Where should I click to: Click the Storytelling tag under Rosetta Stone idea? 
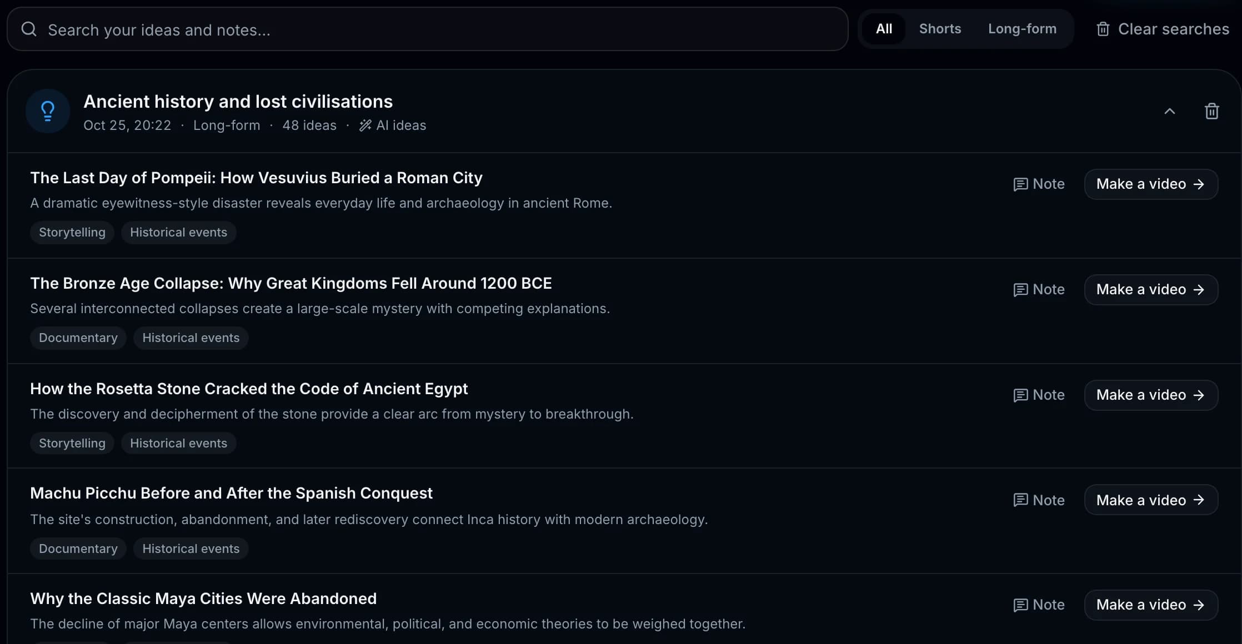72,443
